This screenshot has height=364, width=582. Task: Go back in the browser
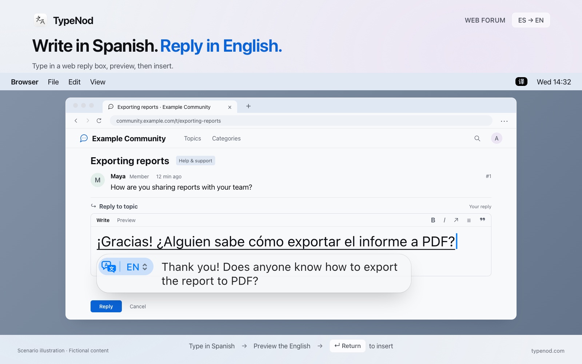click(76, 120)
